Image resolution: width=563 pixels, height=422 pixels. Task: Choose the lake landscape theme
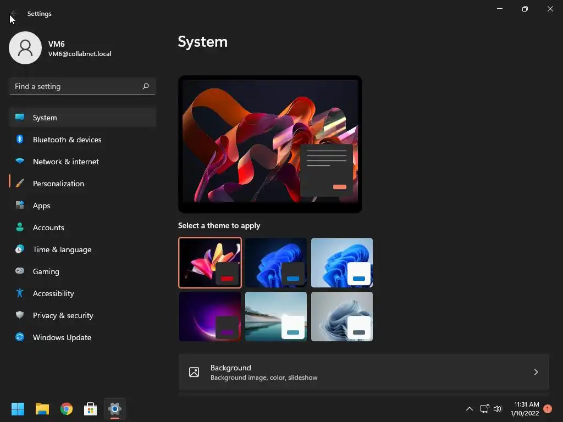[276, 316]
